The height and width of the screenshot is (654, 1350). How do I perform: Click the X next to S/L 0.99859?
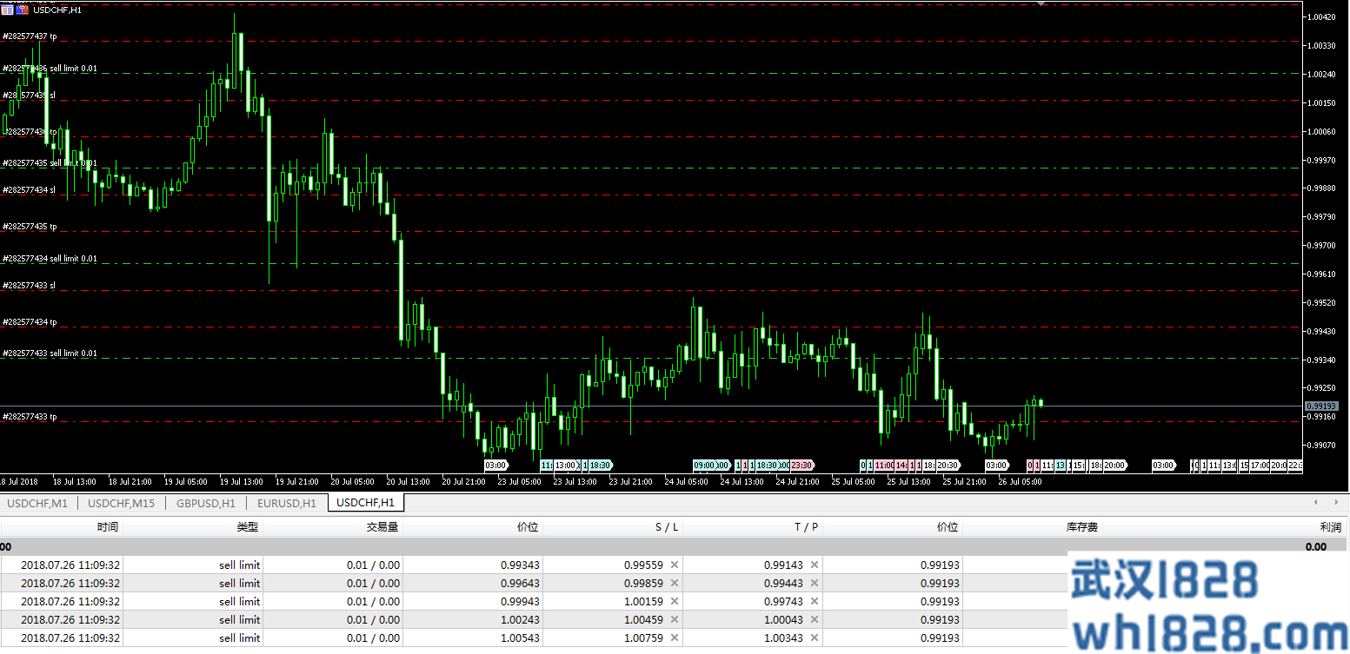[x=675, y=583]
